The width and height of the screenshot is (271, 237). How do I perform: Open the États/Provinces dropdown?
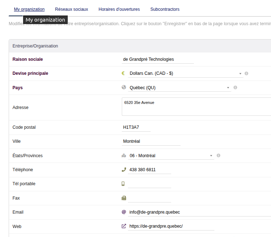click(x=171, y=156)
